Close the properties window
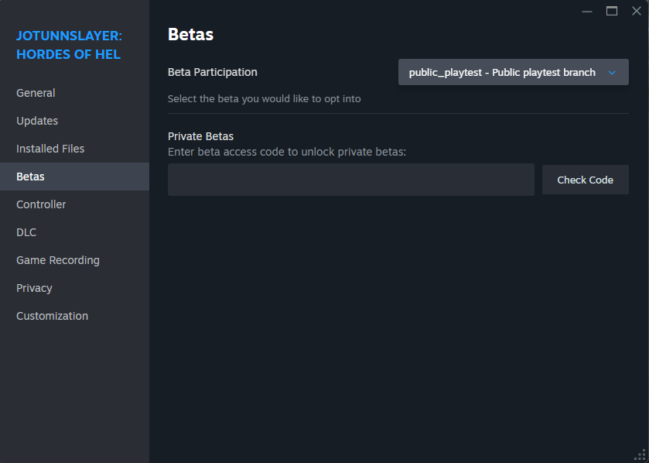The height and width of the screenshot is (463, 649). click(x=637, y=11)
